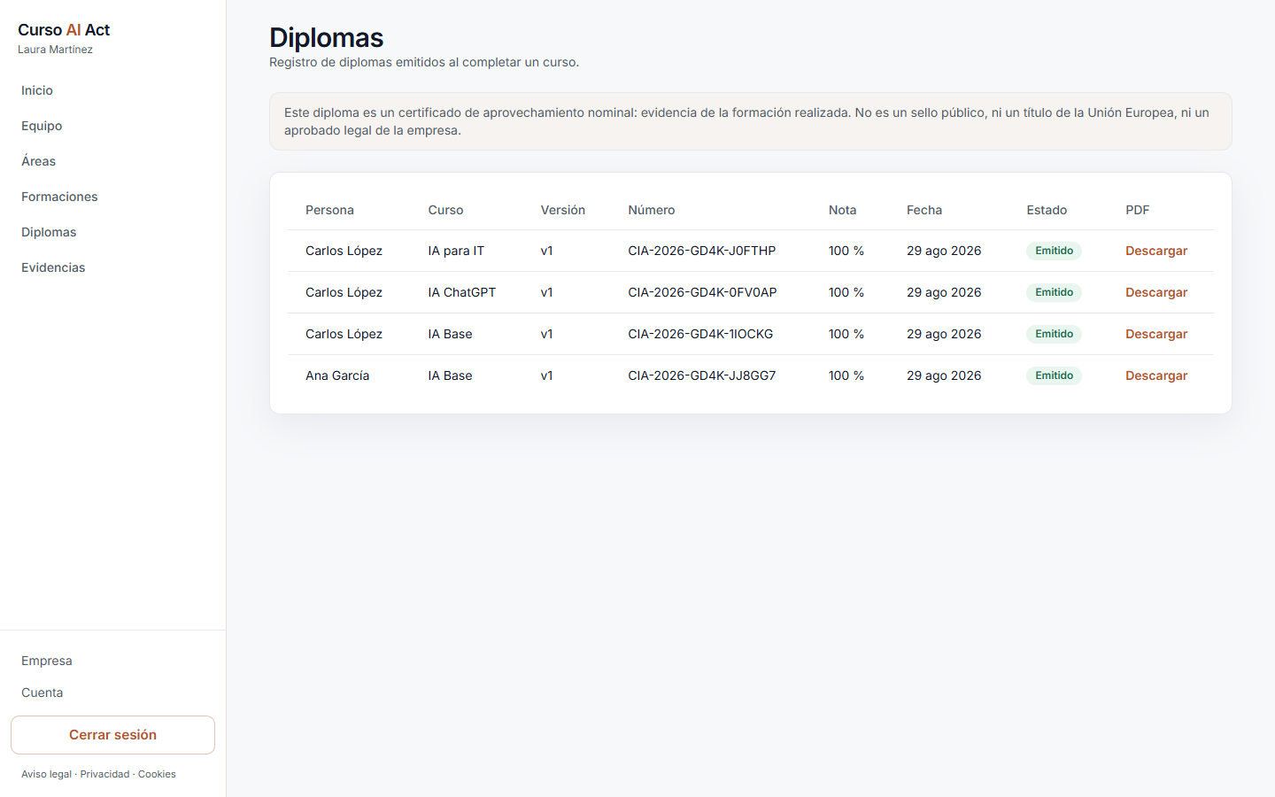The width and height of the screenshot is (1275, 797).
Task: Select diploma number CIA-2026-GD4K-1IOCKG
Action: [700, 334]
